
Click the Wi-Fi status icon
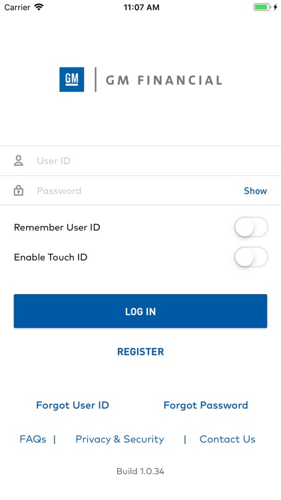(x=39, y=7)
